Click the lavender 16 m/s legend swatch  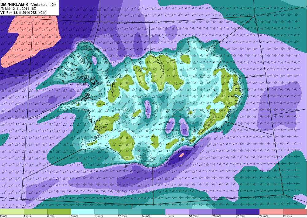[177, 212]
